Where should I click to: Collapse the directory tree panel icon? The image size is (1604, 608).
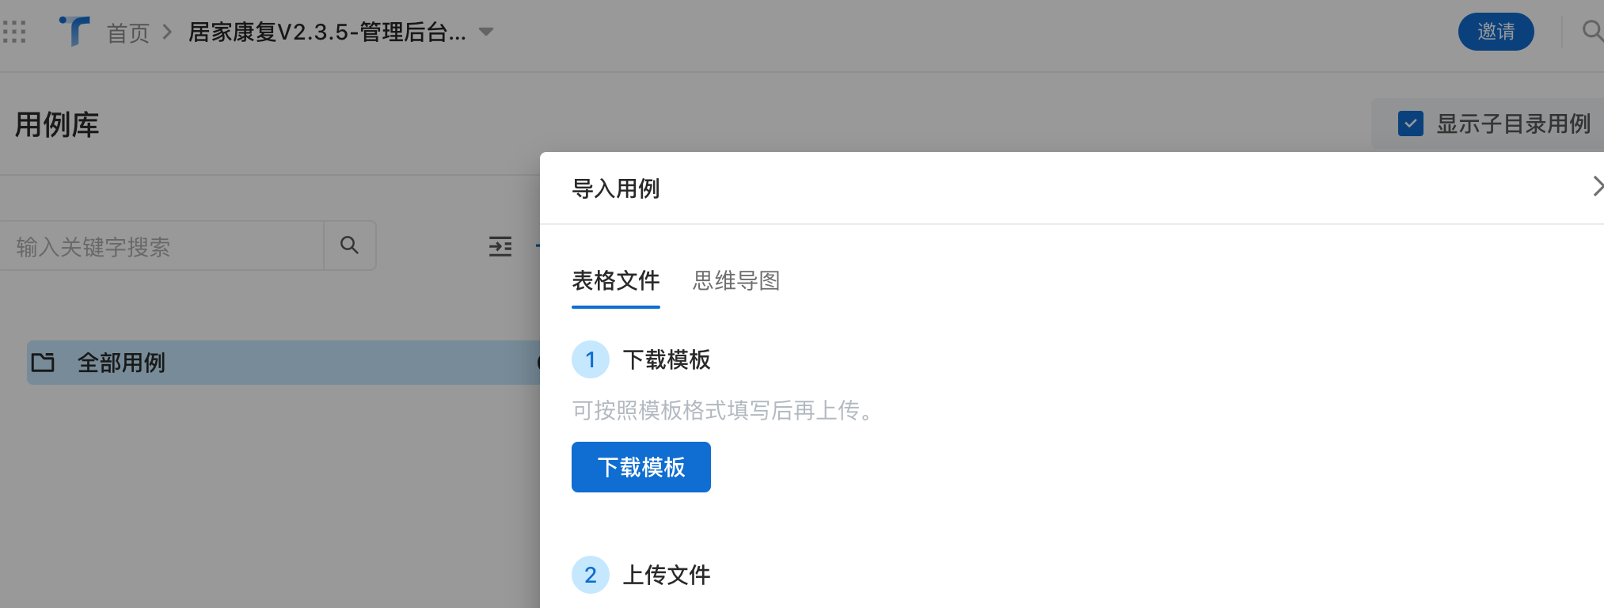coord(500,246)
